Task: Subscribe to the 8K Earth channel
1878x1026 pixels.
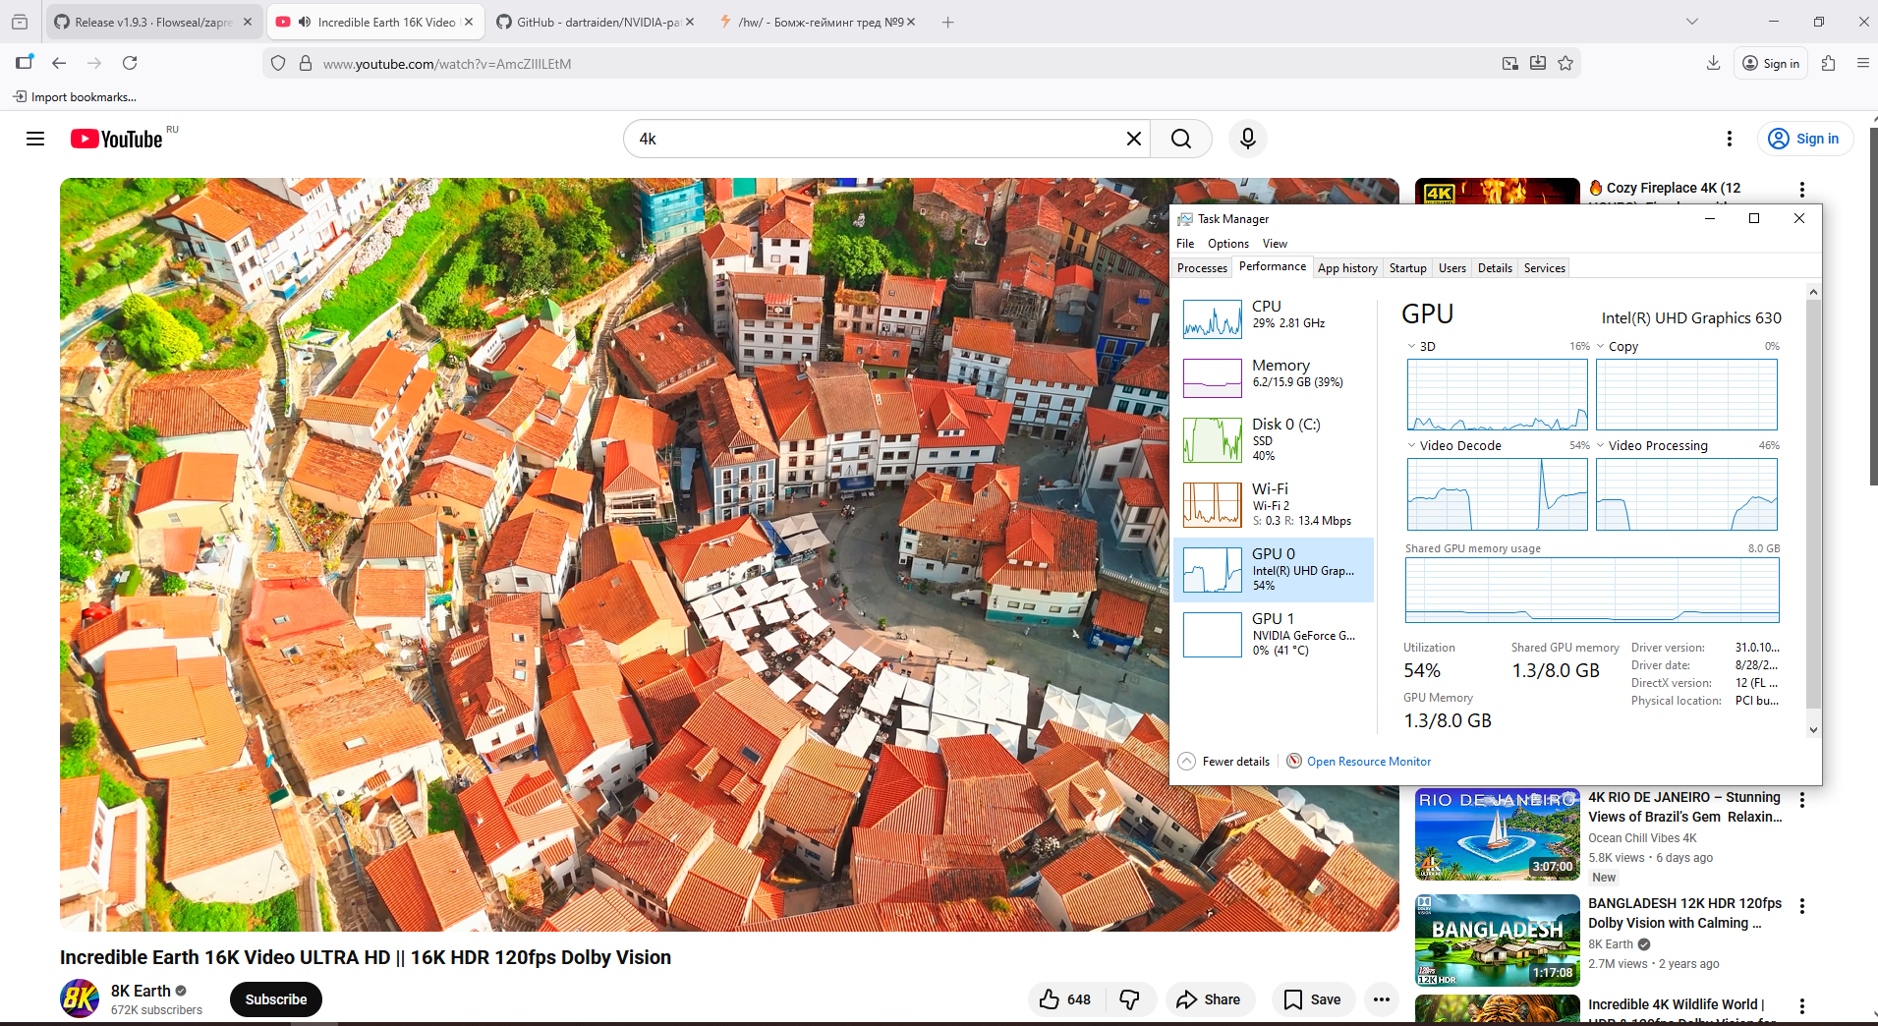Action: click(275, 999)
